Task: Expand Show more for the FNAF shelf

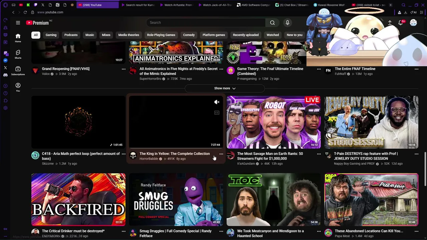Action: [x=225, y=88]
